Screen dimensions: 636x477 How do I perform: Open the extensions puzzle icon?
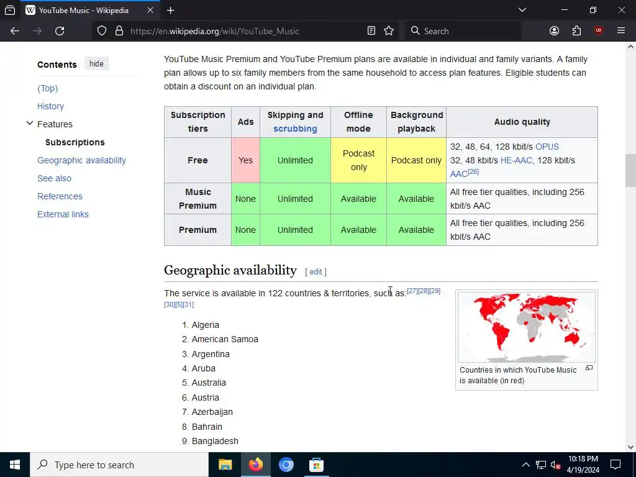tap(576, 31)
